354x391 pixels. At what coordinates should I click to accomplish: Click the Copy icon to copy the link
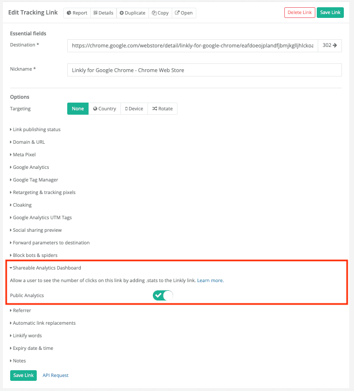click(x=160, y=13)
